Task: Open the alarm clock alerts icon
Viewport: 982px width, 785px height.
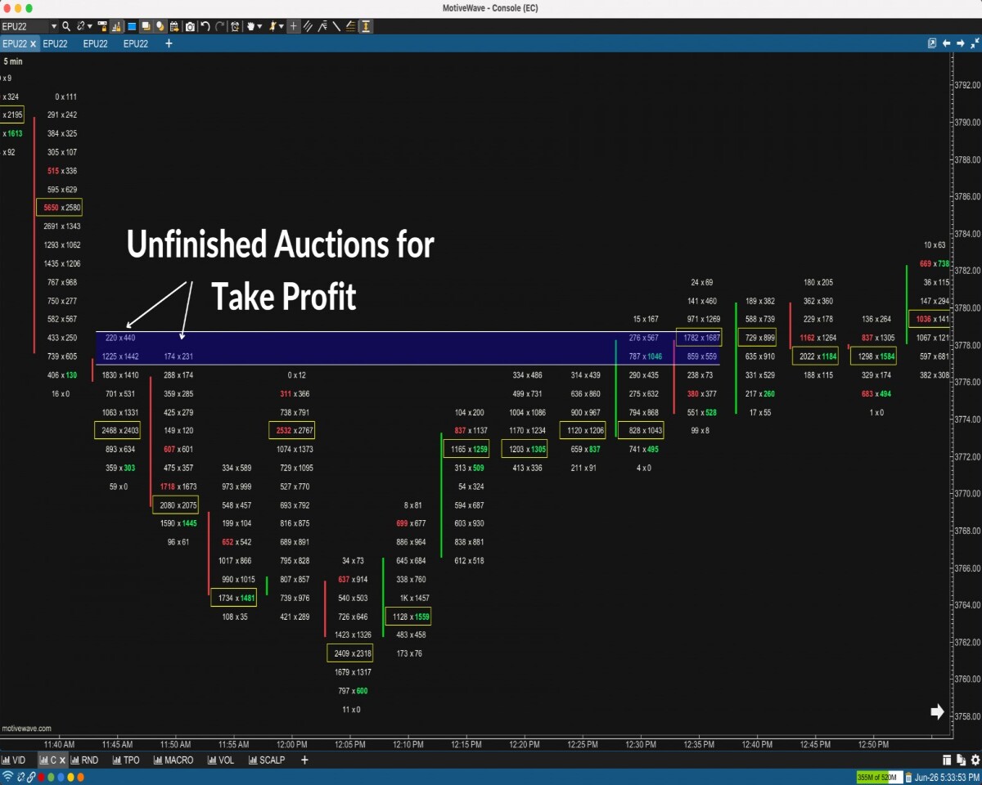Action: tap(235, 27)
